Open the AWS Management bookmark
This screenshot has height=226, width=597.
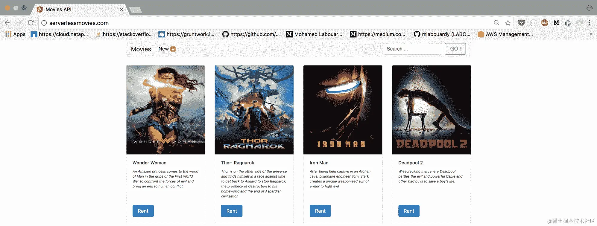[505, 34]
